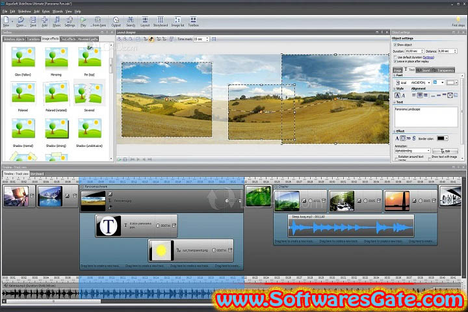Open the Settings toolbar icon
Screen dimensions: 468x312
click(x=70, y=22)
